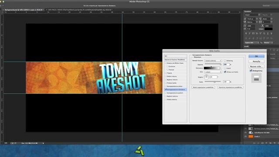Toggle Superscript text style
This screenshot has width=279, height=157.
[261, 34]
